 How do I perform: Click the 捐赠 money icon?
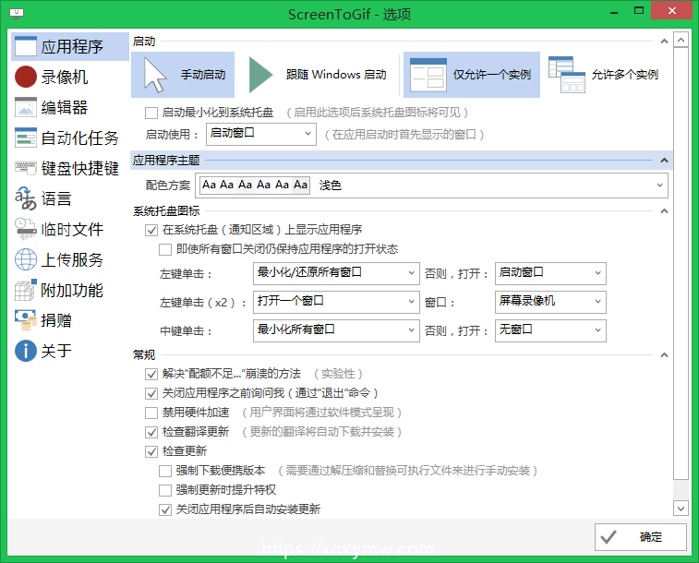pyautogui.click(x=26, y=320)
